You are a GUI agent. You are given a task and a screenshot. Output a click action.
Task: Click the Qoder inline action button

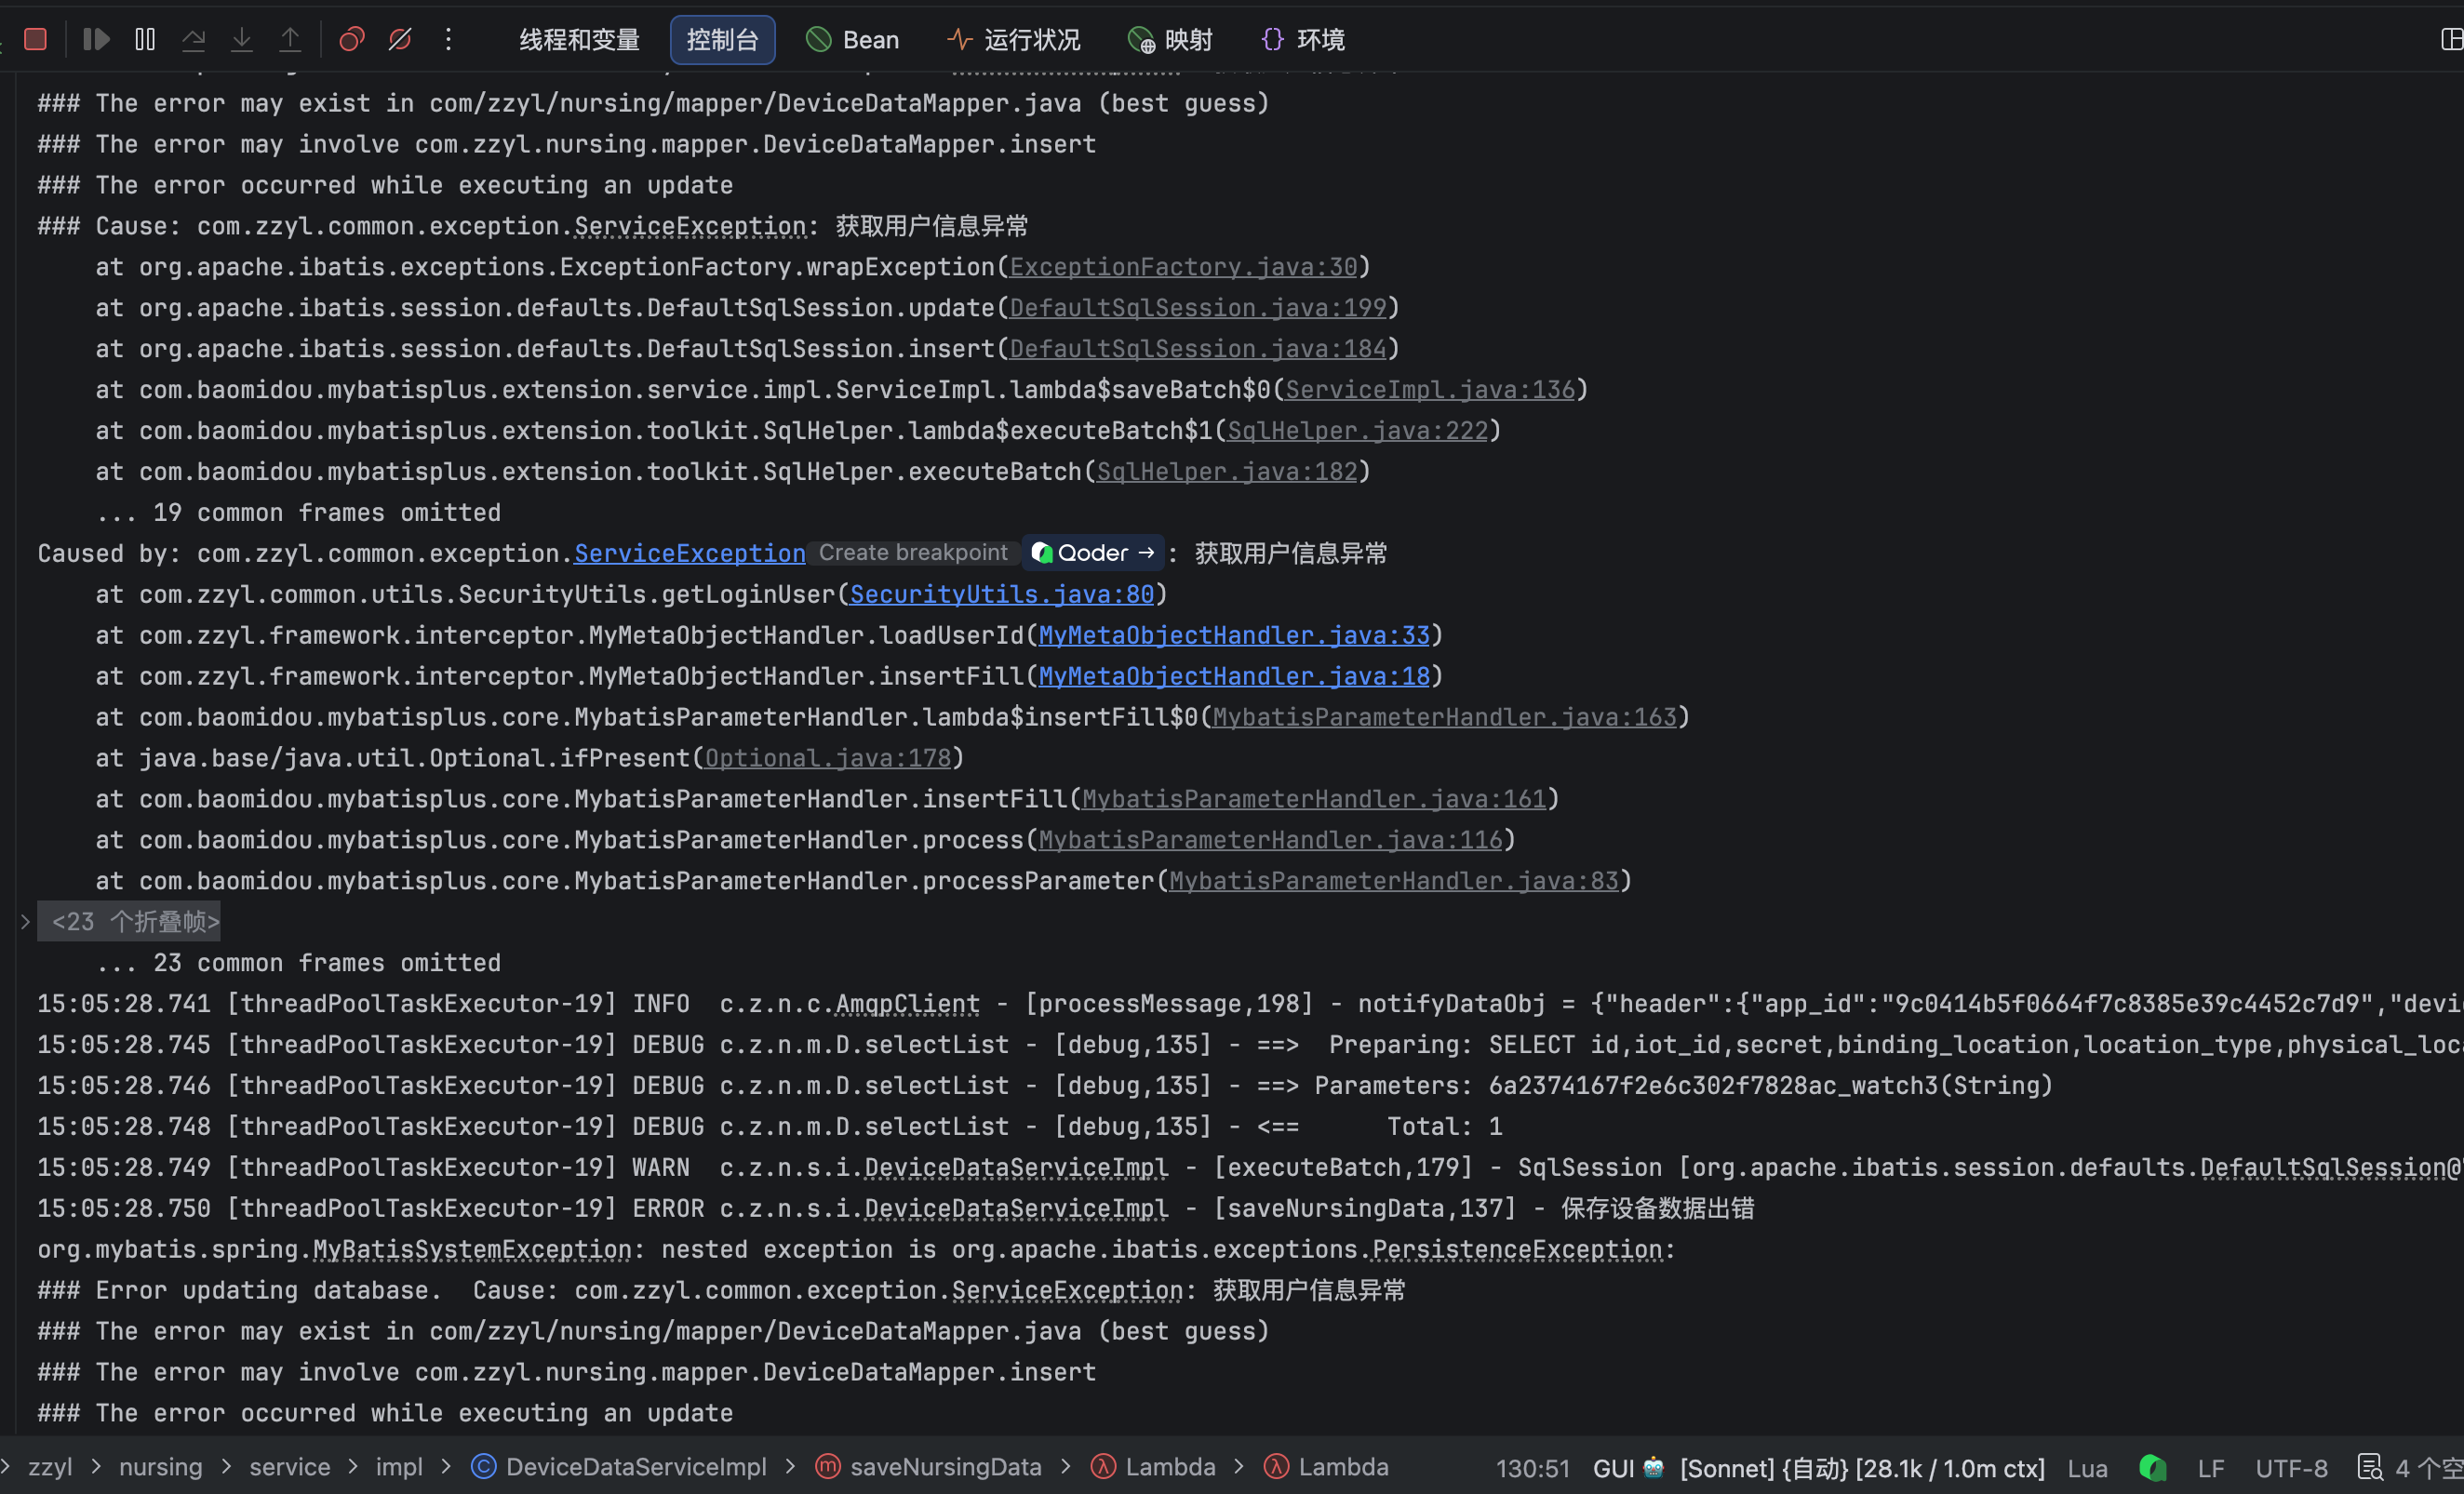point(1093,553)
